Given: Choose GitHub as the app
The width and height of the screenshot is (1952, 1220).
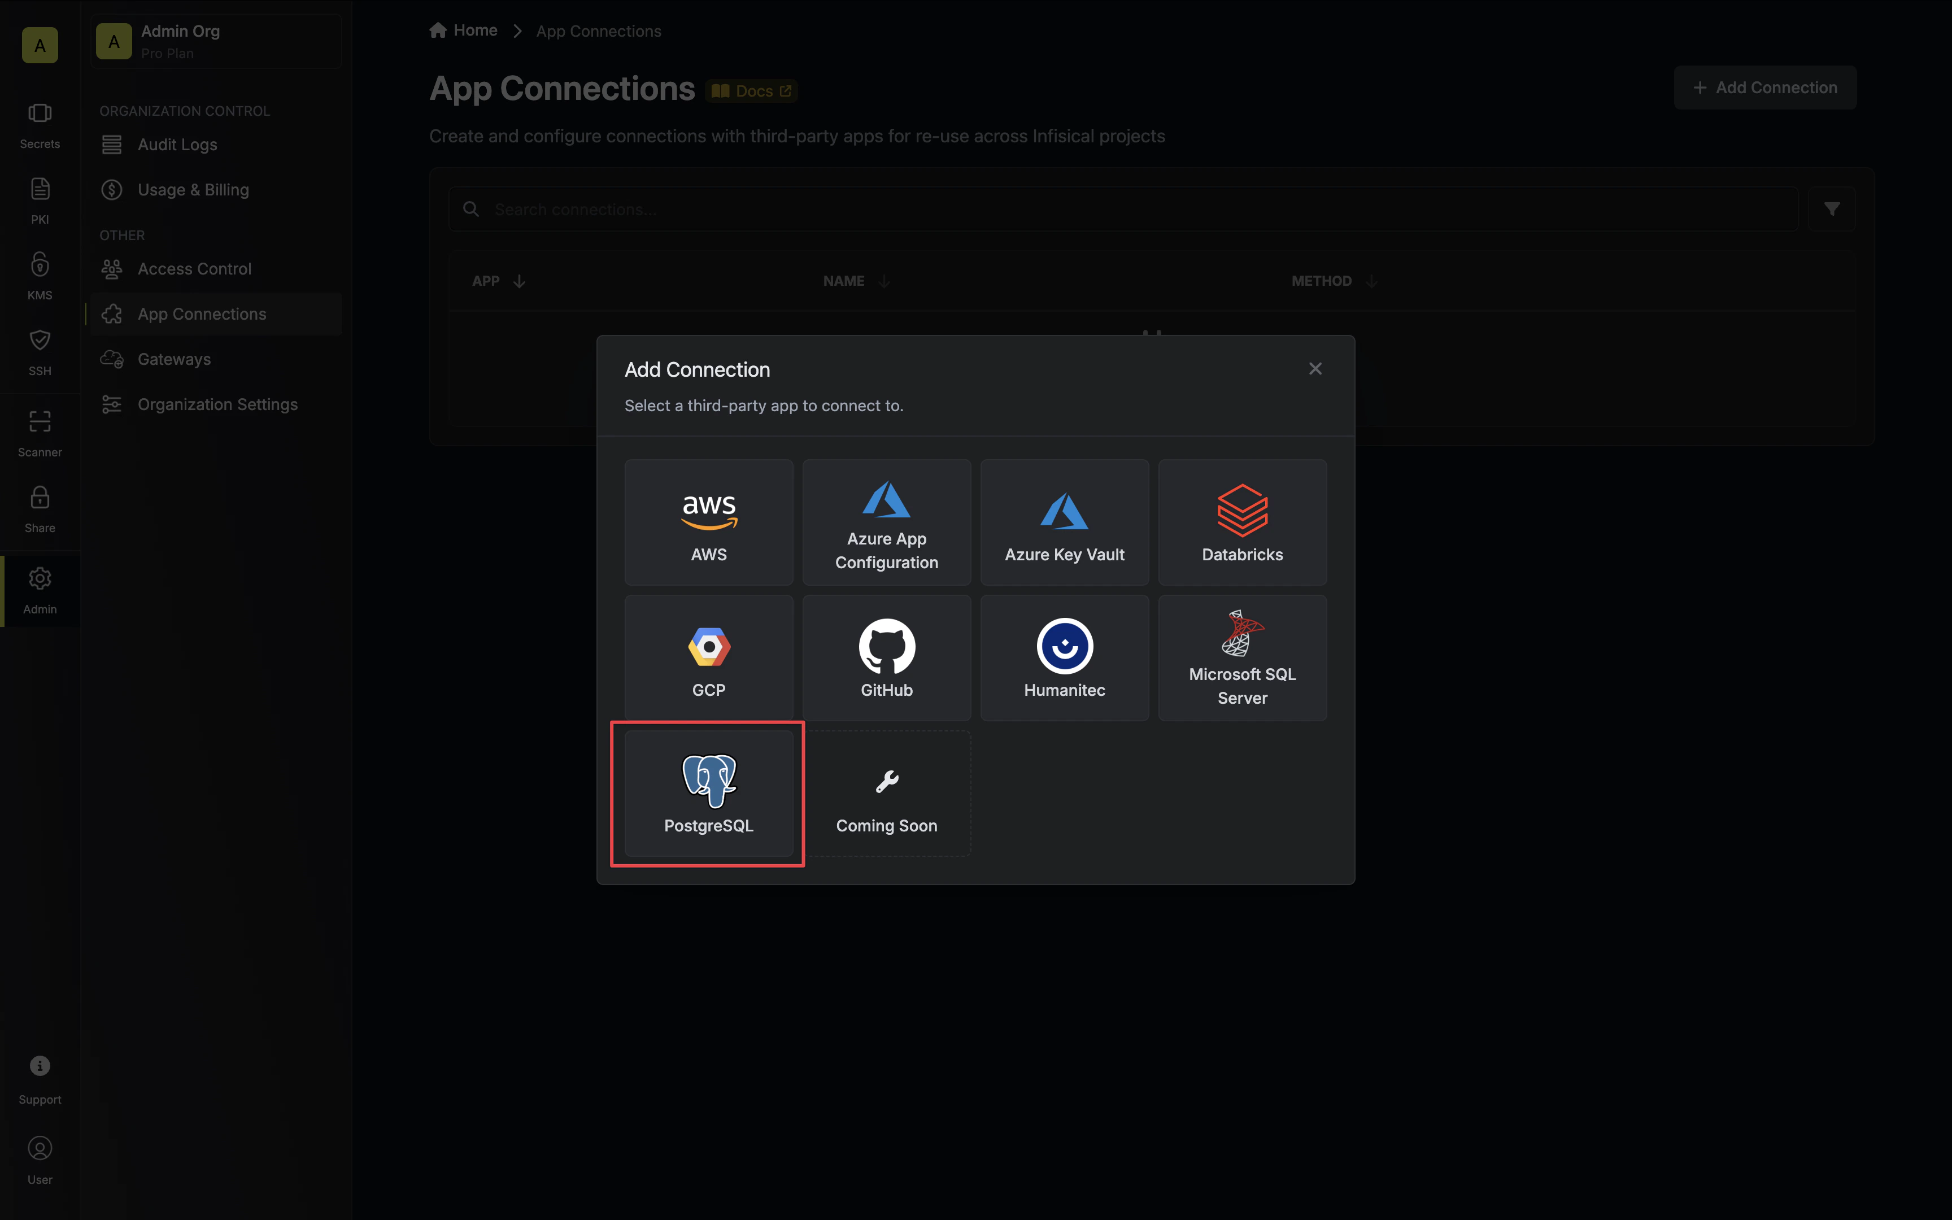Looking at the screenshot, I should (x=886, y=657).
